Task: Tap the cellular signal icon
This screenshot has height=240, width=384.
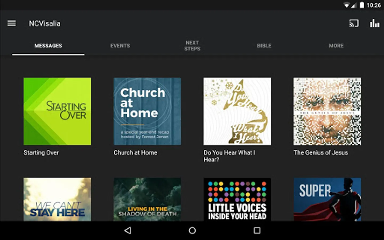Action: [x=354, y=5]
